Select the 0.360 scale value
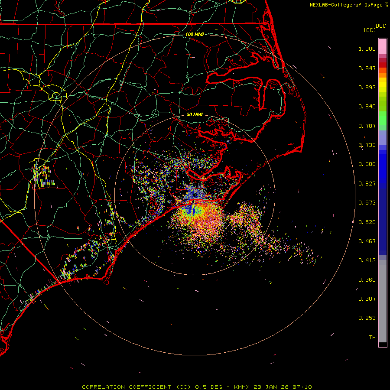Screen dimensions: 390x390 (x=367, y=280)
